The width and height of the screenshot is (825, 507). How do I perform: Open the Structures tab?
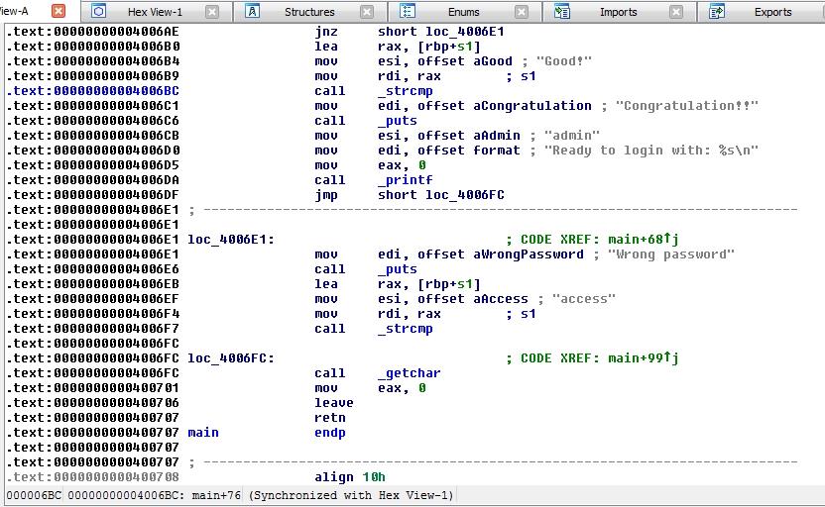click(309, 12)
